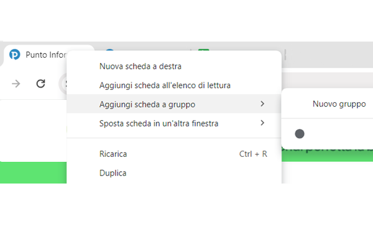Screen dimensions: 373x248
Task: Click the empty tab strip area at right
Action: point(329,55)
